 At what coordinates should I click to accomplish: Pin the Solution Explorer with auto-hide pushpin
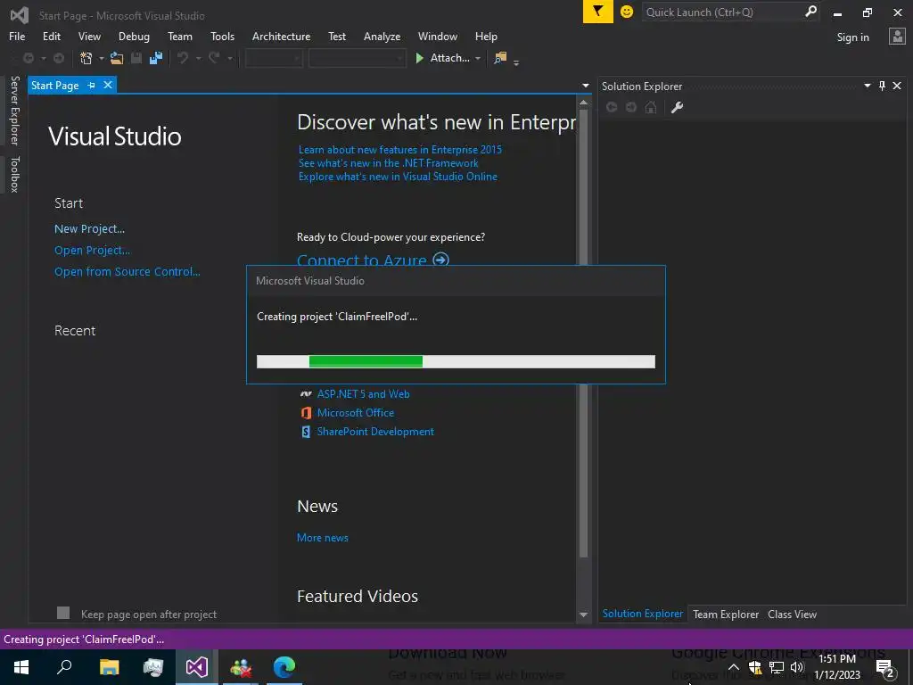click(x=882, y=86)
